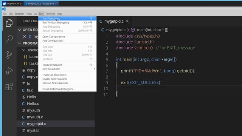Click the #include <stdlib.h> line

pyautogui.click(x=155, y=48)
